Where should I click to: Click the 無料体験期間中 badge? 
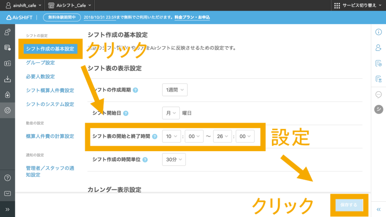[62, 17]
